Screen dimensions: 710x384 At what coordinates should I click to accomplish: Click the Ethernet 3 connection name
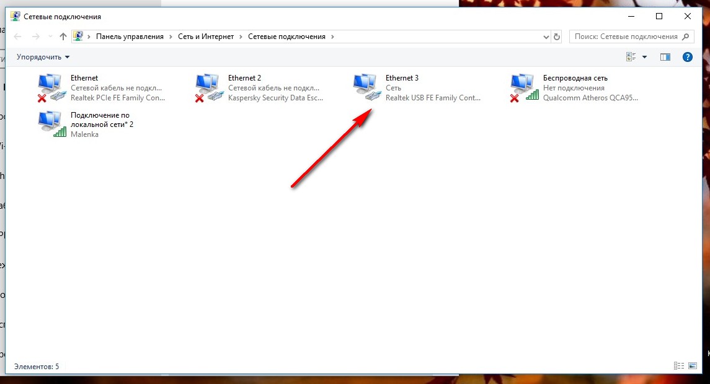point(402,78)
